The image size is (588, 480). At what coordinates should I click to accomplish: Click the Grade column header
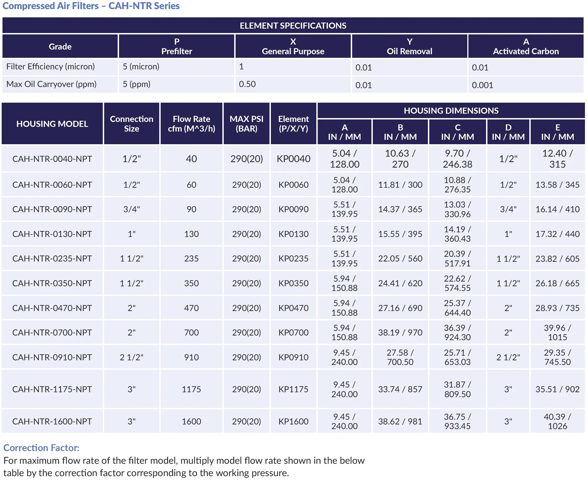pos(60,46)
